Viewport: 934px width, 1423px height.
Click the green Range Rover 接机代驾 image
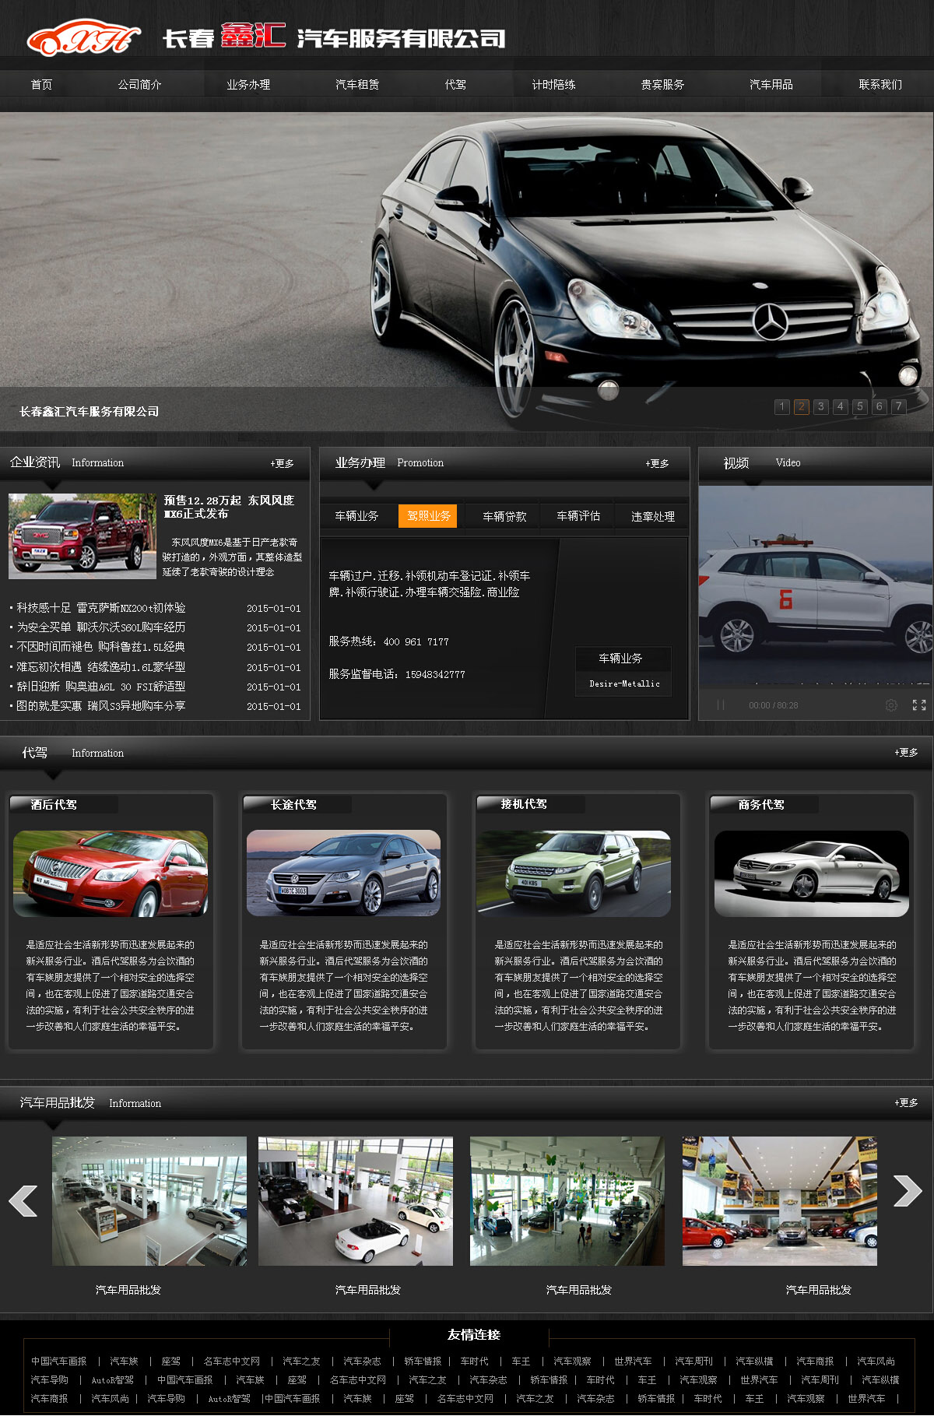coord(574,873)
